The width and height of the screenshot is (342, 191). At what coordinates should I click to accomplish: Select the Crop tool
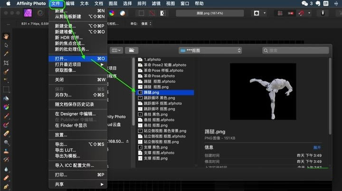pos(6,63)
